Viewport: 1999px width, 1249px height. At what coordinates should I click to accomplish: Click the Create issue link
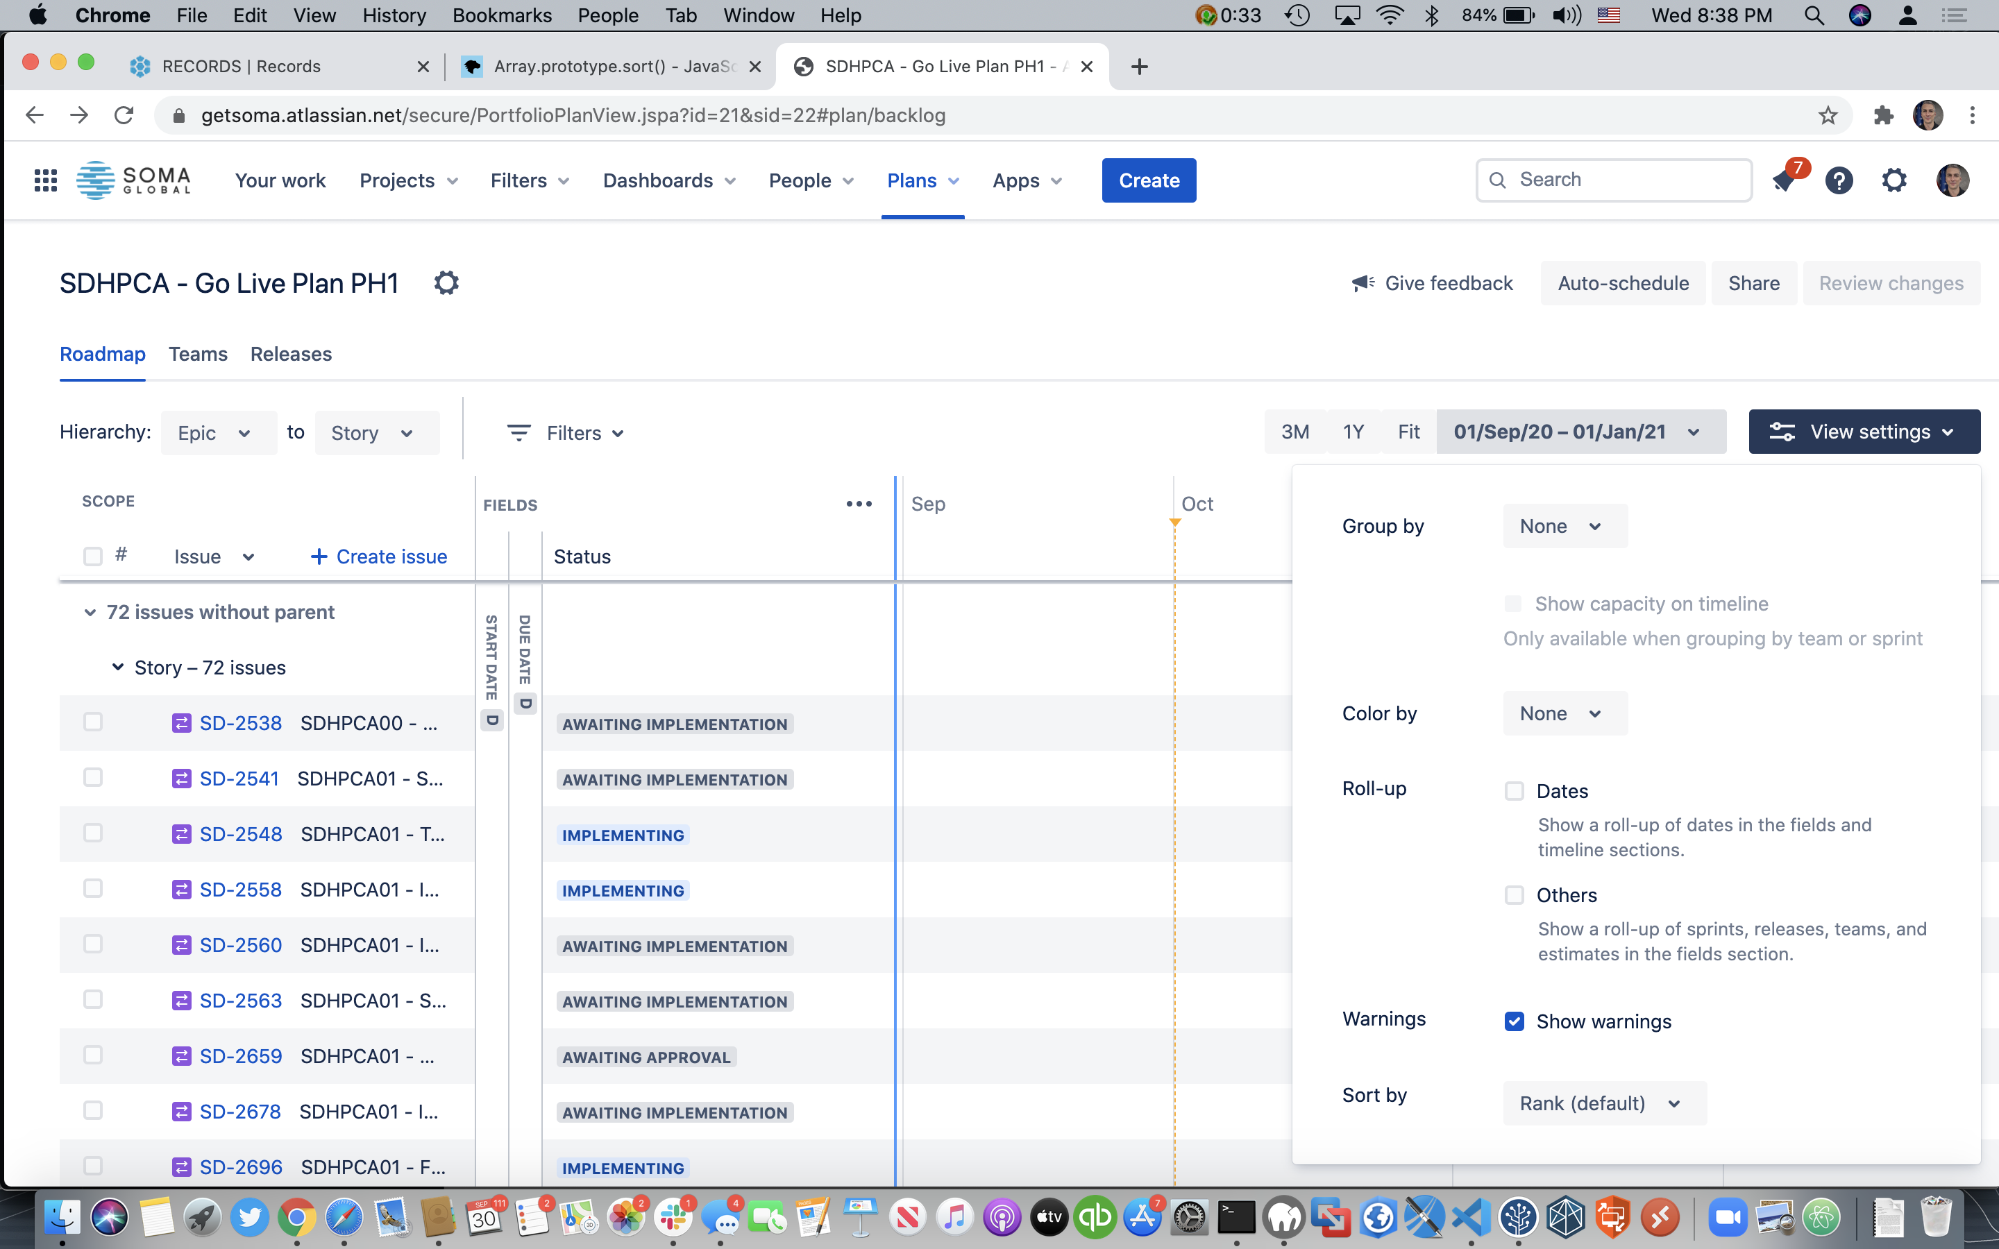(378, 556)
